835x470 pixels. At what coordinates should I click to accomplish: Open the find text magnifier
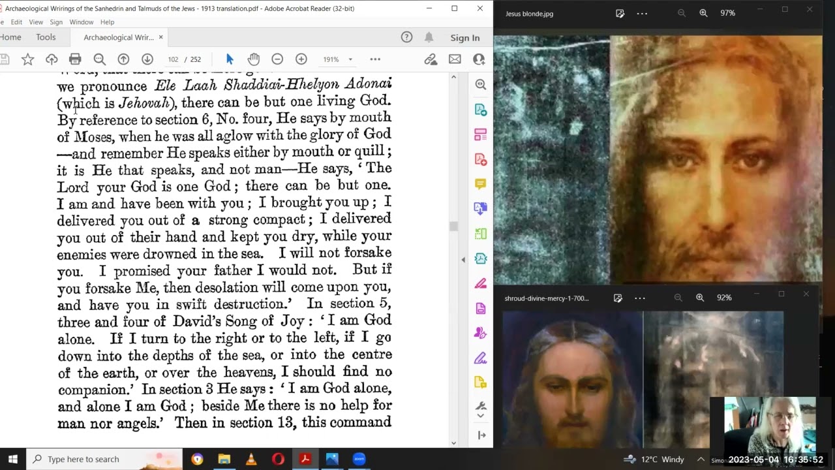coord(99,59)
